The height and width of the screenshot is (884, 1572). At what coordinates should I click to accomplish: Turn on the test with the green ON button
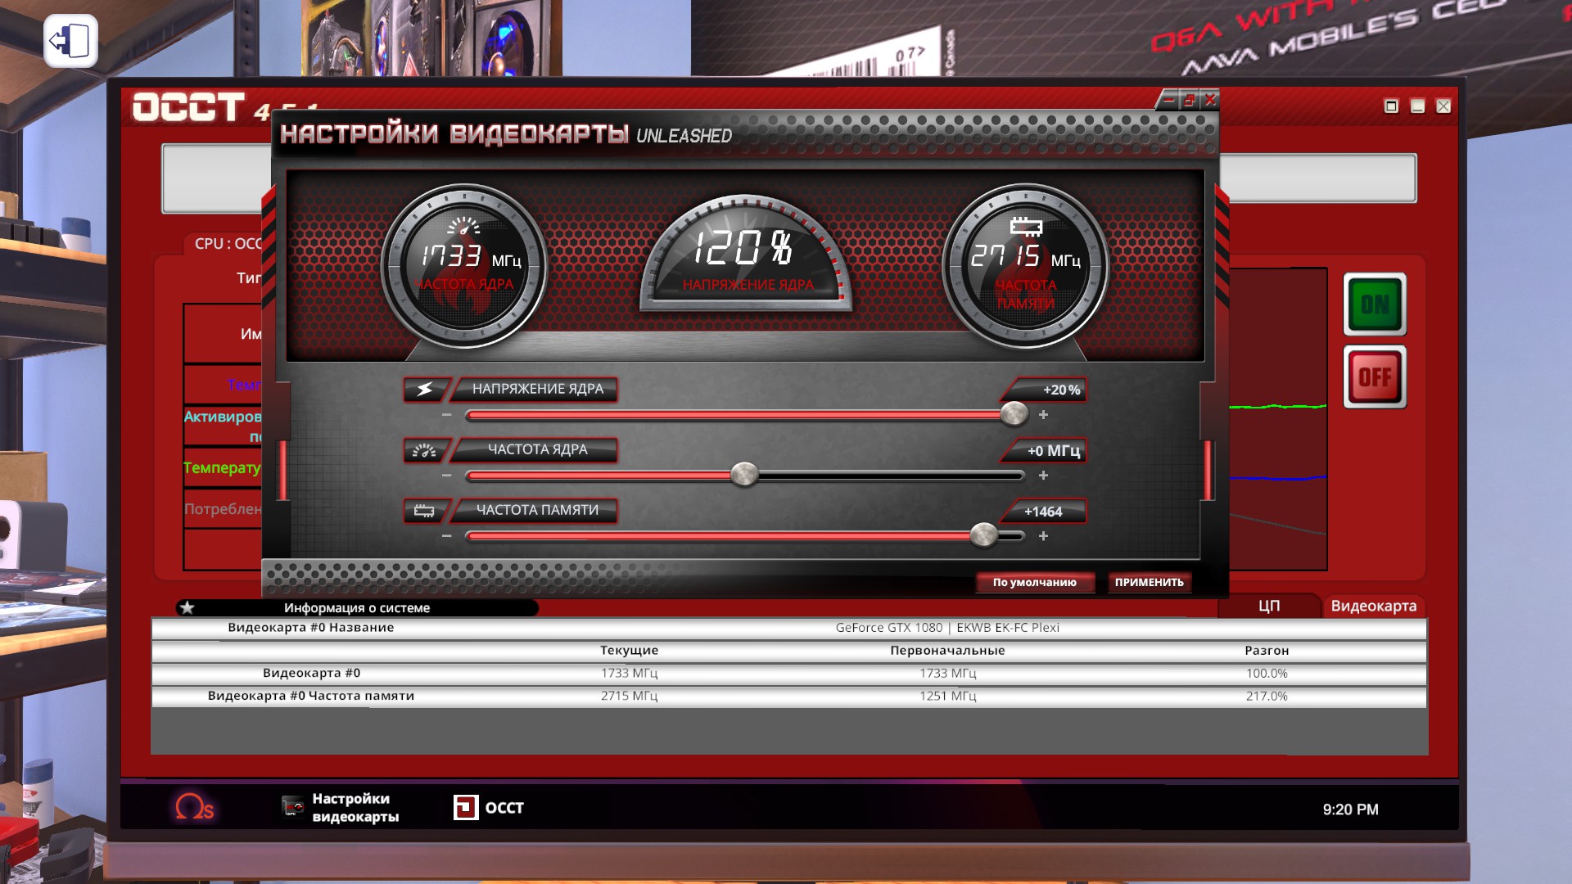click(x=1375, y=304)
